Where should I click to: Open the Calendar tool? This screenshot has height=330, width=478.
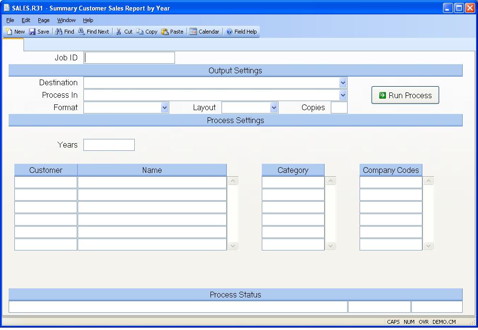pyautogui.click(x=193, y=32)
